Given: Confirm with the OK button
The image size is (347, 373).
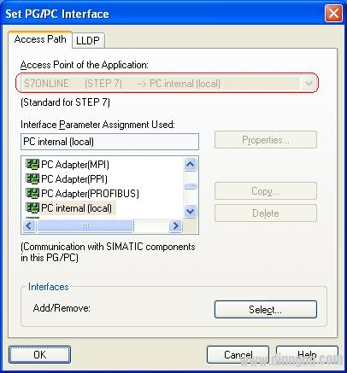Looking at the screenshot, I should 39,355.
